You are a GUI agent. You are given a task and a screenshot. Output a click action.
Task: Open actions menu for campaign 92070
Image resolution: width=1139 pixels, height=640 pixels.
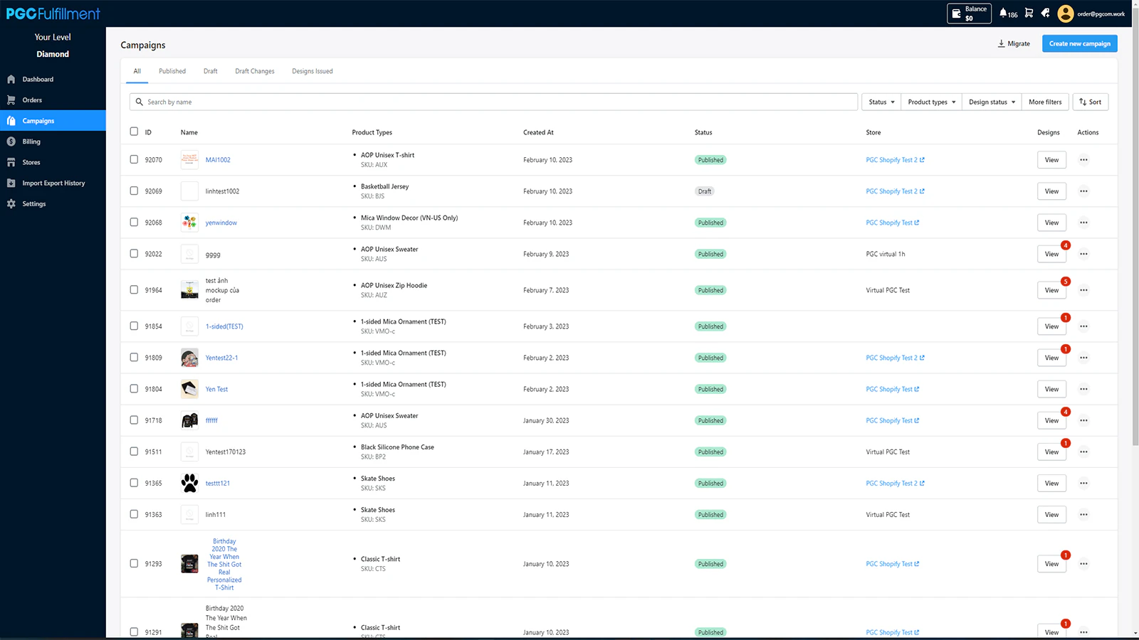pyautogui.click(x=1083, y=160)
